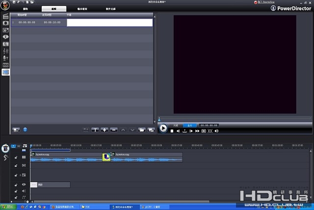Open the Subtitle Room at sidebar bottom
This screenshot has height=210, width=314.
point(6,72)
